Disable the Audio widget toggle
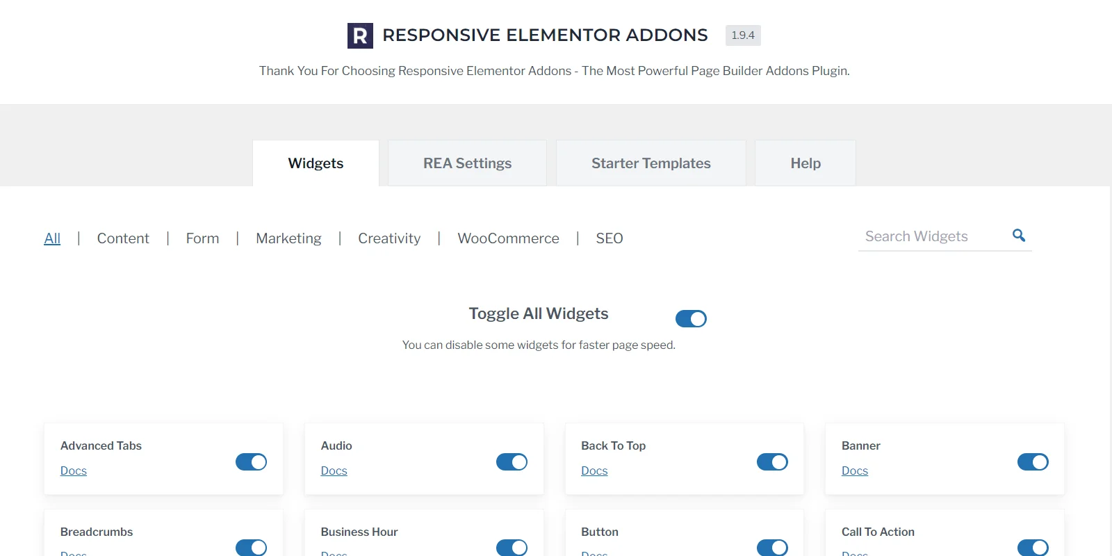Image resolution: width=1112 pixels, height=556 pixels. (x=512, y=461)
